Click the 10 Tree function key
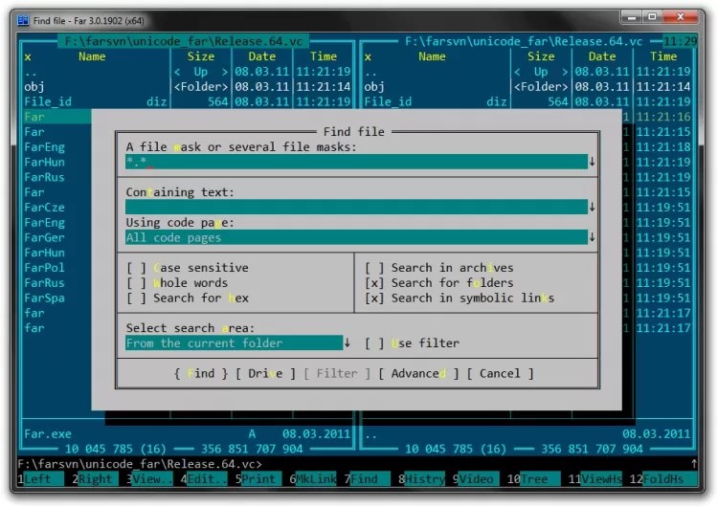 [x=533, y=478]
